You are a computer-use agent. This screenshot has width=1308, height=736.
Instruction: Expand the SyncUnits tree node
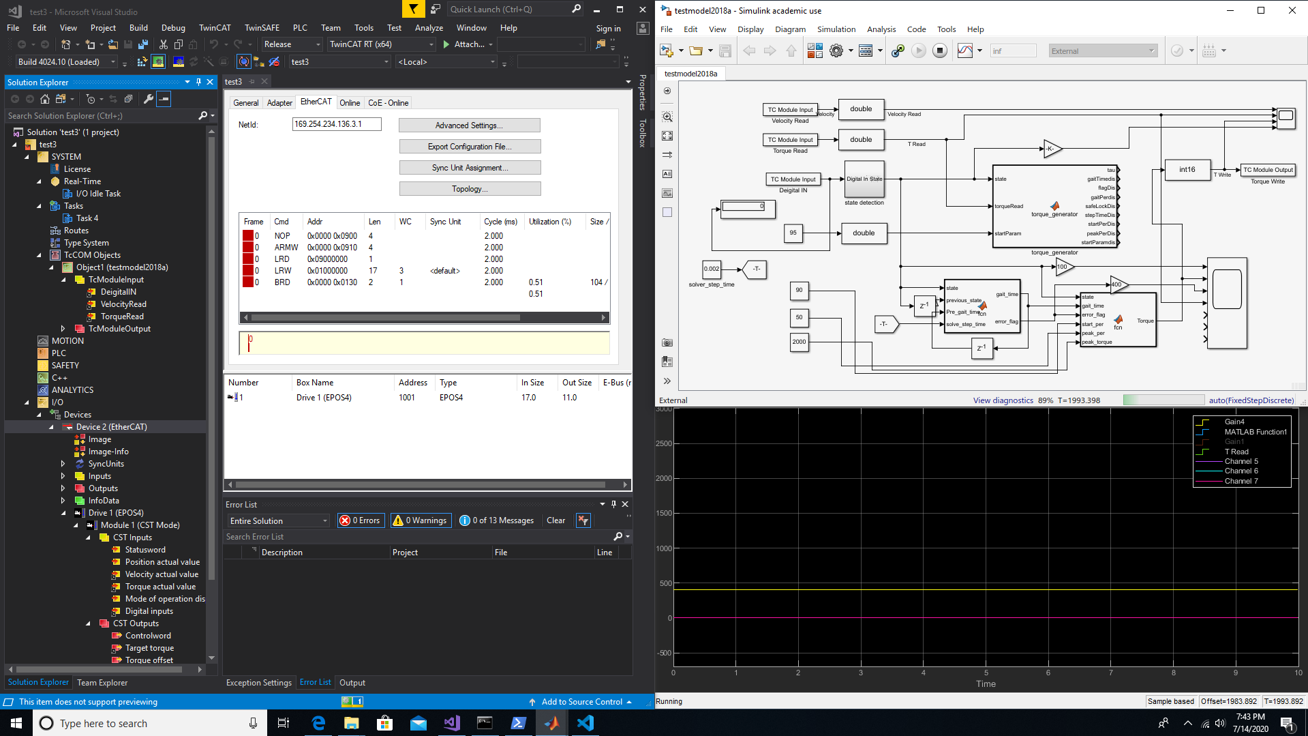click(x=63, y=464)
